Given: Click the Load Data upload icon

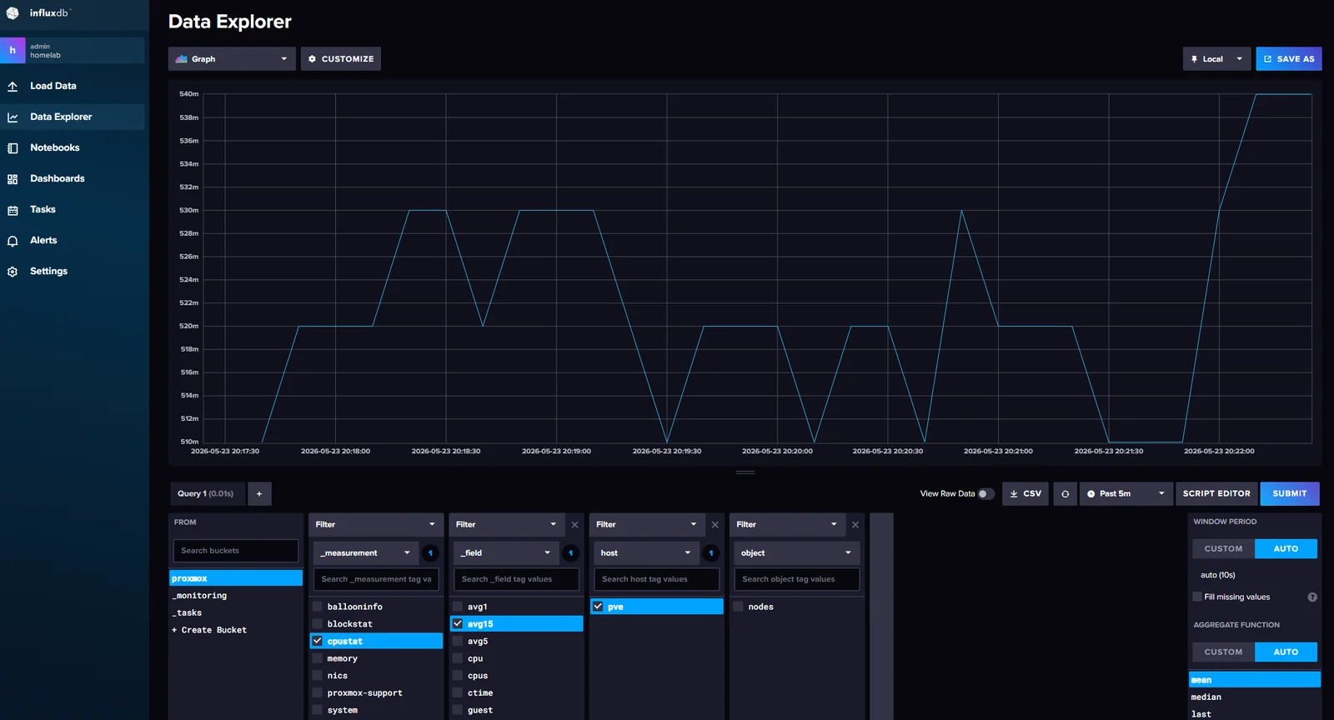Looking at the screenshot, I should tap(13, 86).
